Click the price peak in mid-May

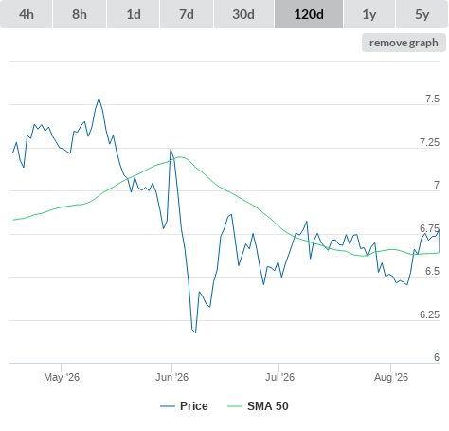point(99,99)
